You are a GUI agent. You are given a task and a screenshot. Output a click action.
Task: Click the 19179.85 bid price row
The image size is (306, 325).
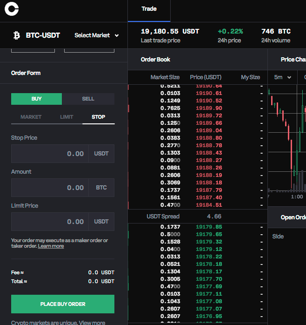[x=209, y=227]
